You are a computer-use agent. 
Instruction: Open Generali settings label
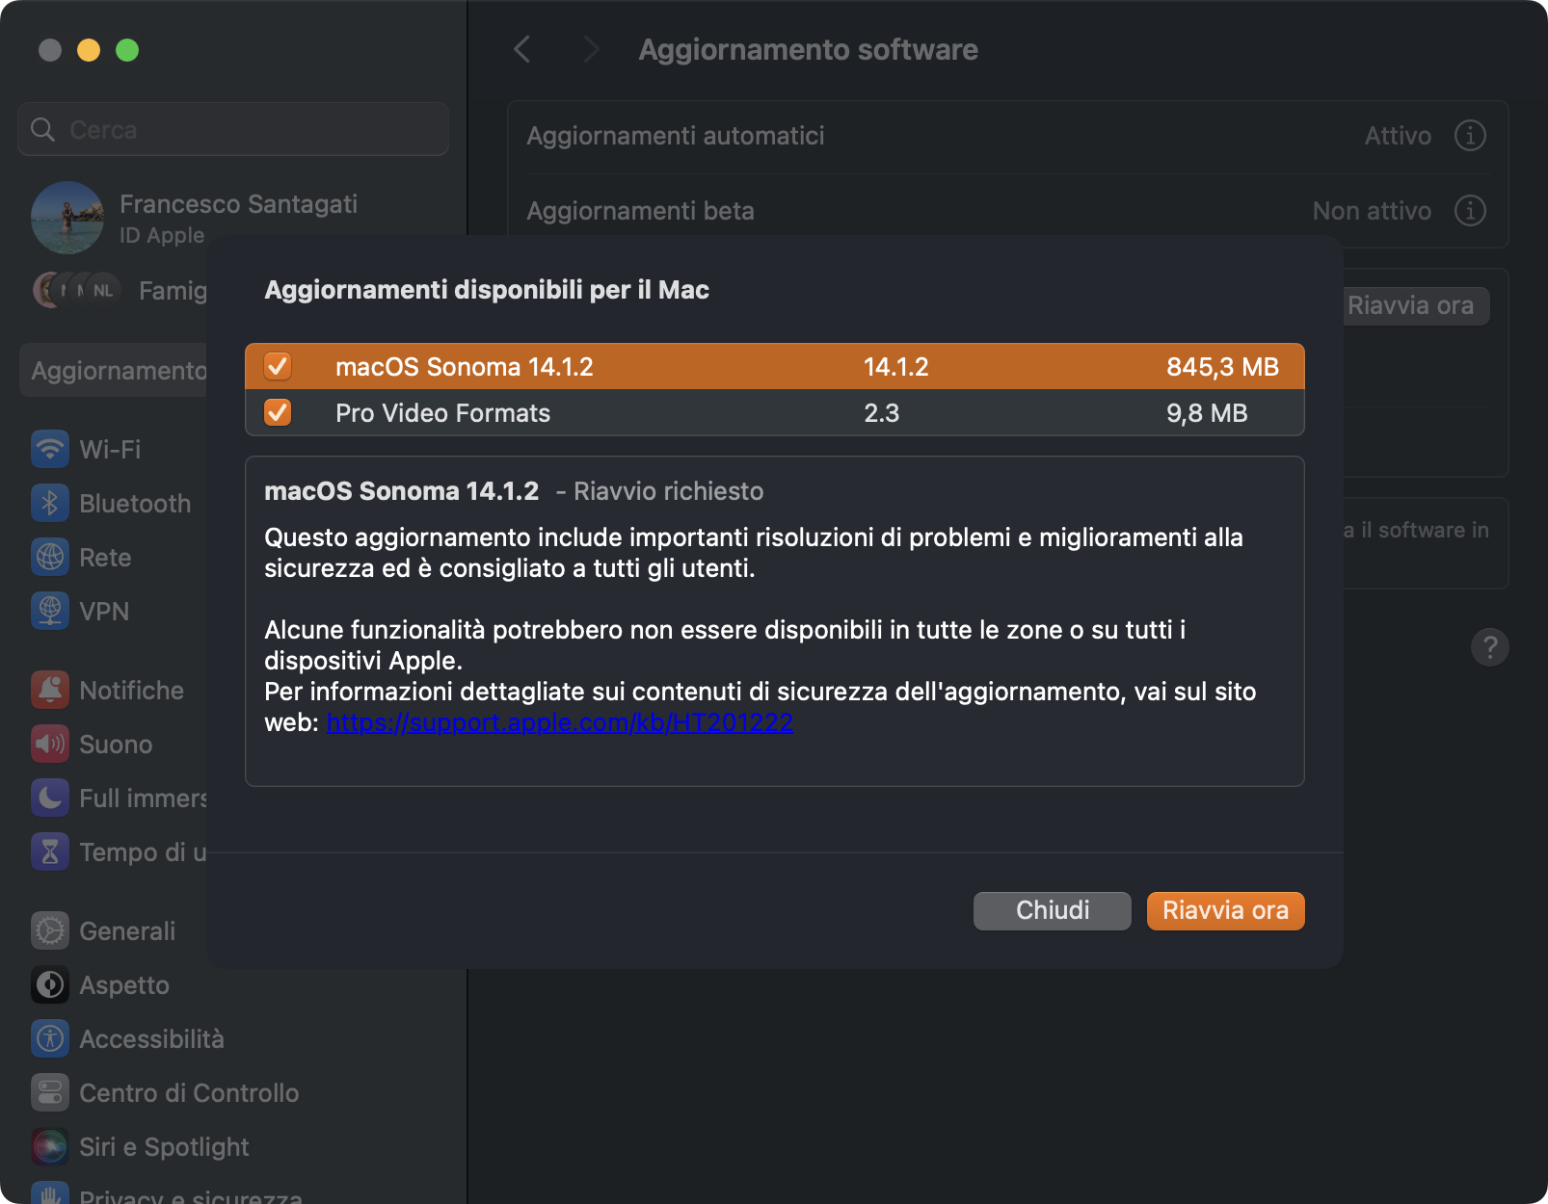[127, 931]
